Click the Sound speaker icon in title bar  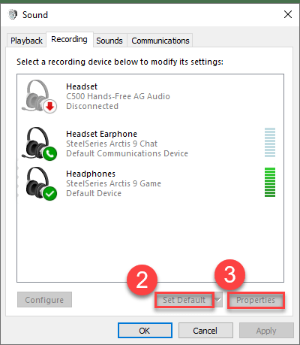pyautogui.click(x=13, y=14)
